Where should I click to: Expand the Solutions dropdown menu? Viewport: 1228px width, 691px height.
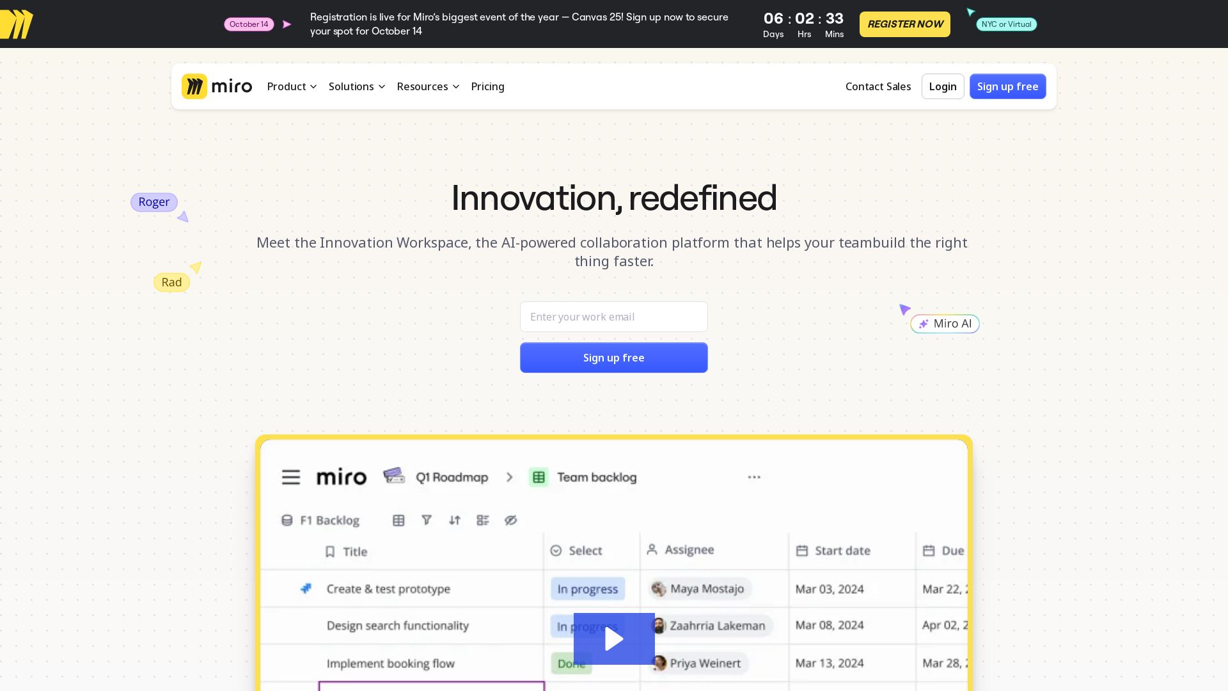[x=357, y=86]
